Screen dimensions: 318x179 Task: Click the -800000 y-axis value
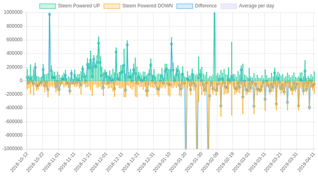(x=13, y=135)
